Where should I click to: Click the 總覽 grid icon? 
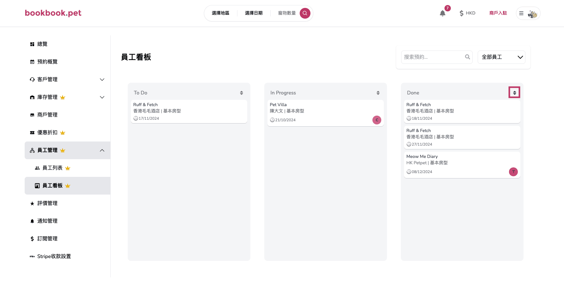(x=32, y=44)
